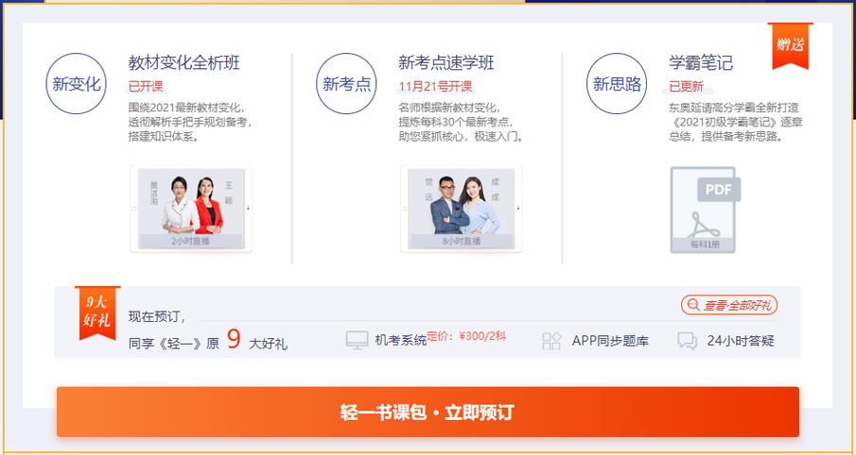Click the APP同步题库 grid icon

pyautogui.click(x=551, y=341)
